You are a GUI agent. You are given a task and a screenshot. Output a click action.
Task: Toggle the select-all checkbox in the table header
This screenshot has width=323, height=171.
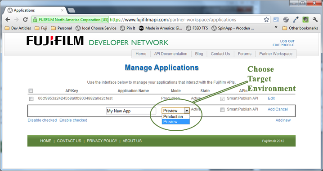[x=31, y=90]
